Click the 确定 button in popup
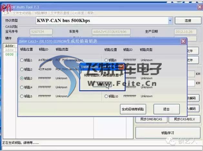 (102, 84)
